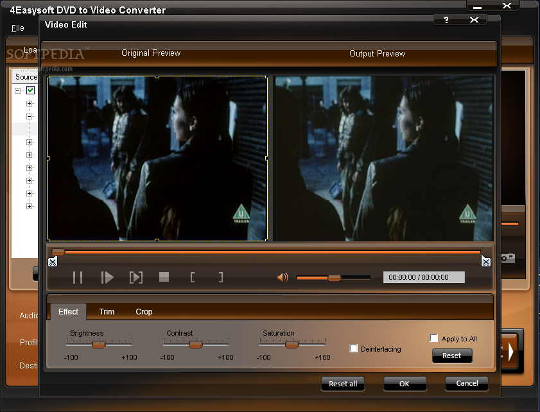
Task: Expand the fifth plus node in tree
Action: pos(30,167)
